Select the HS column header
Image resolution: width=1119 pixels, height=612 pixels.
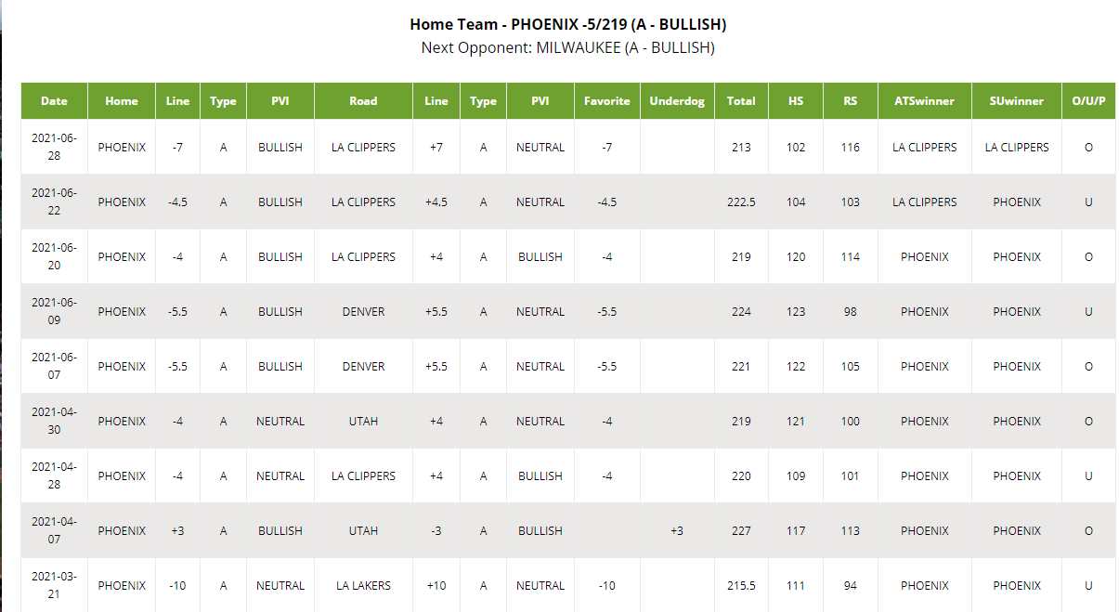796,101
